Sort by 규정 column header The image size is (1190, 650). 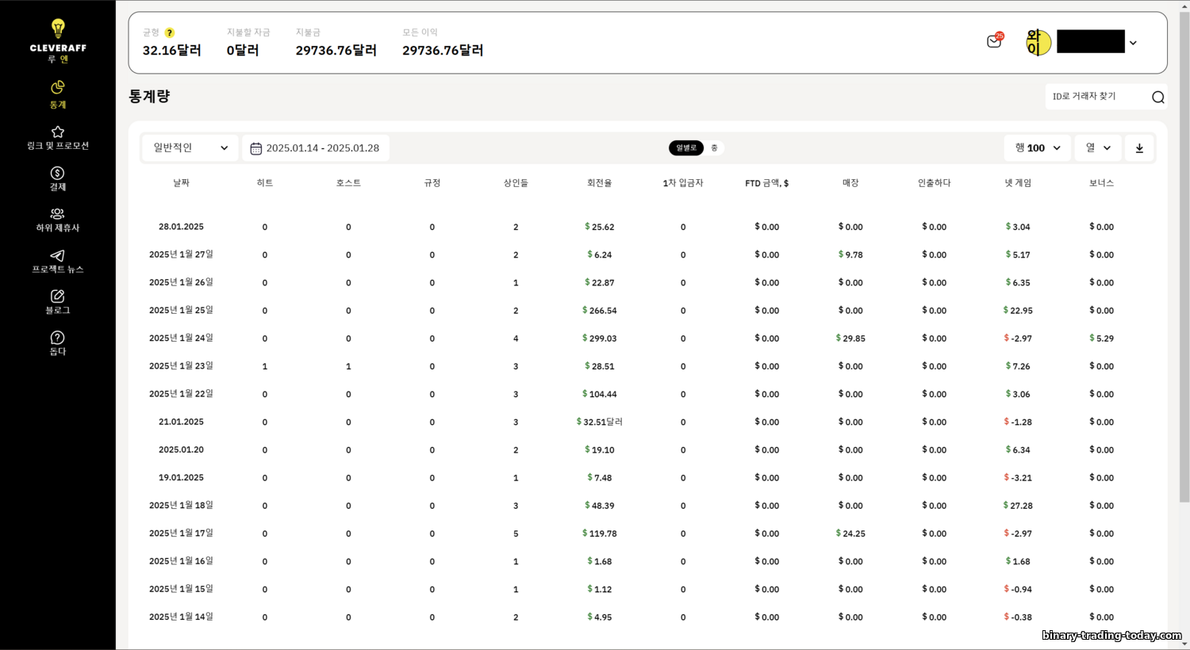(x=432, y=183)
